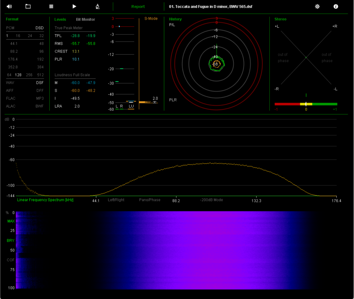Choose the MP3 file type

point(40,99)
